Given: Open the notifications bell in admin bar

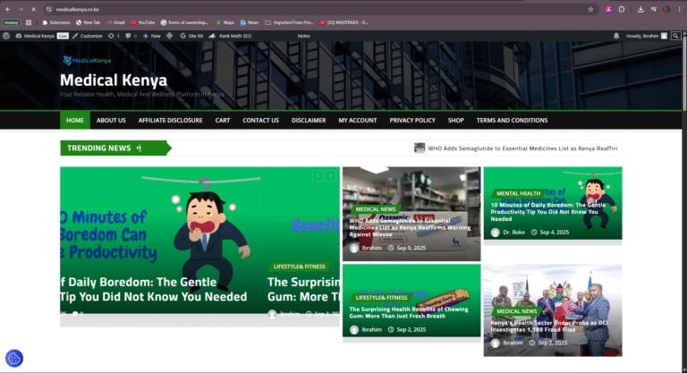Looking at the screenshot, I should point(616,36).
